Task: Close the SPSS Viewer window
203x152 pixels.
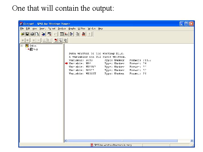Action: [x=191, y=24]
